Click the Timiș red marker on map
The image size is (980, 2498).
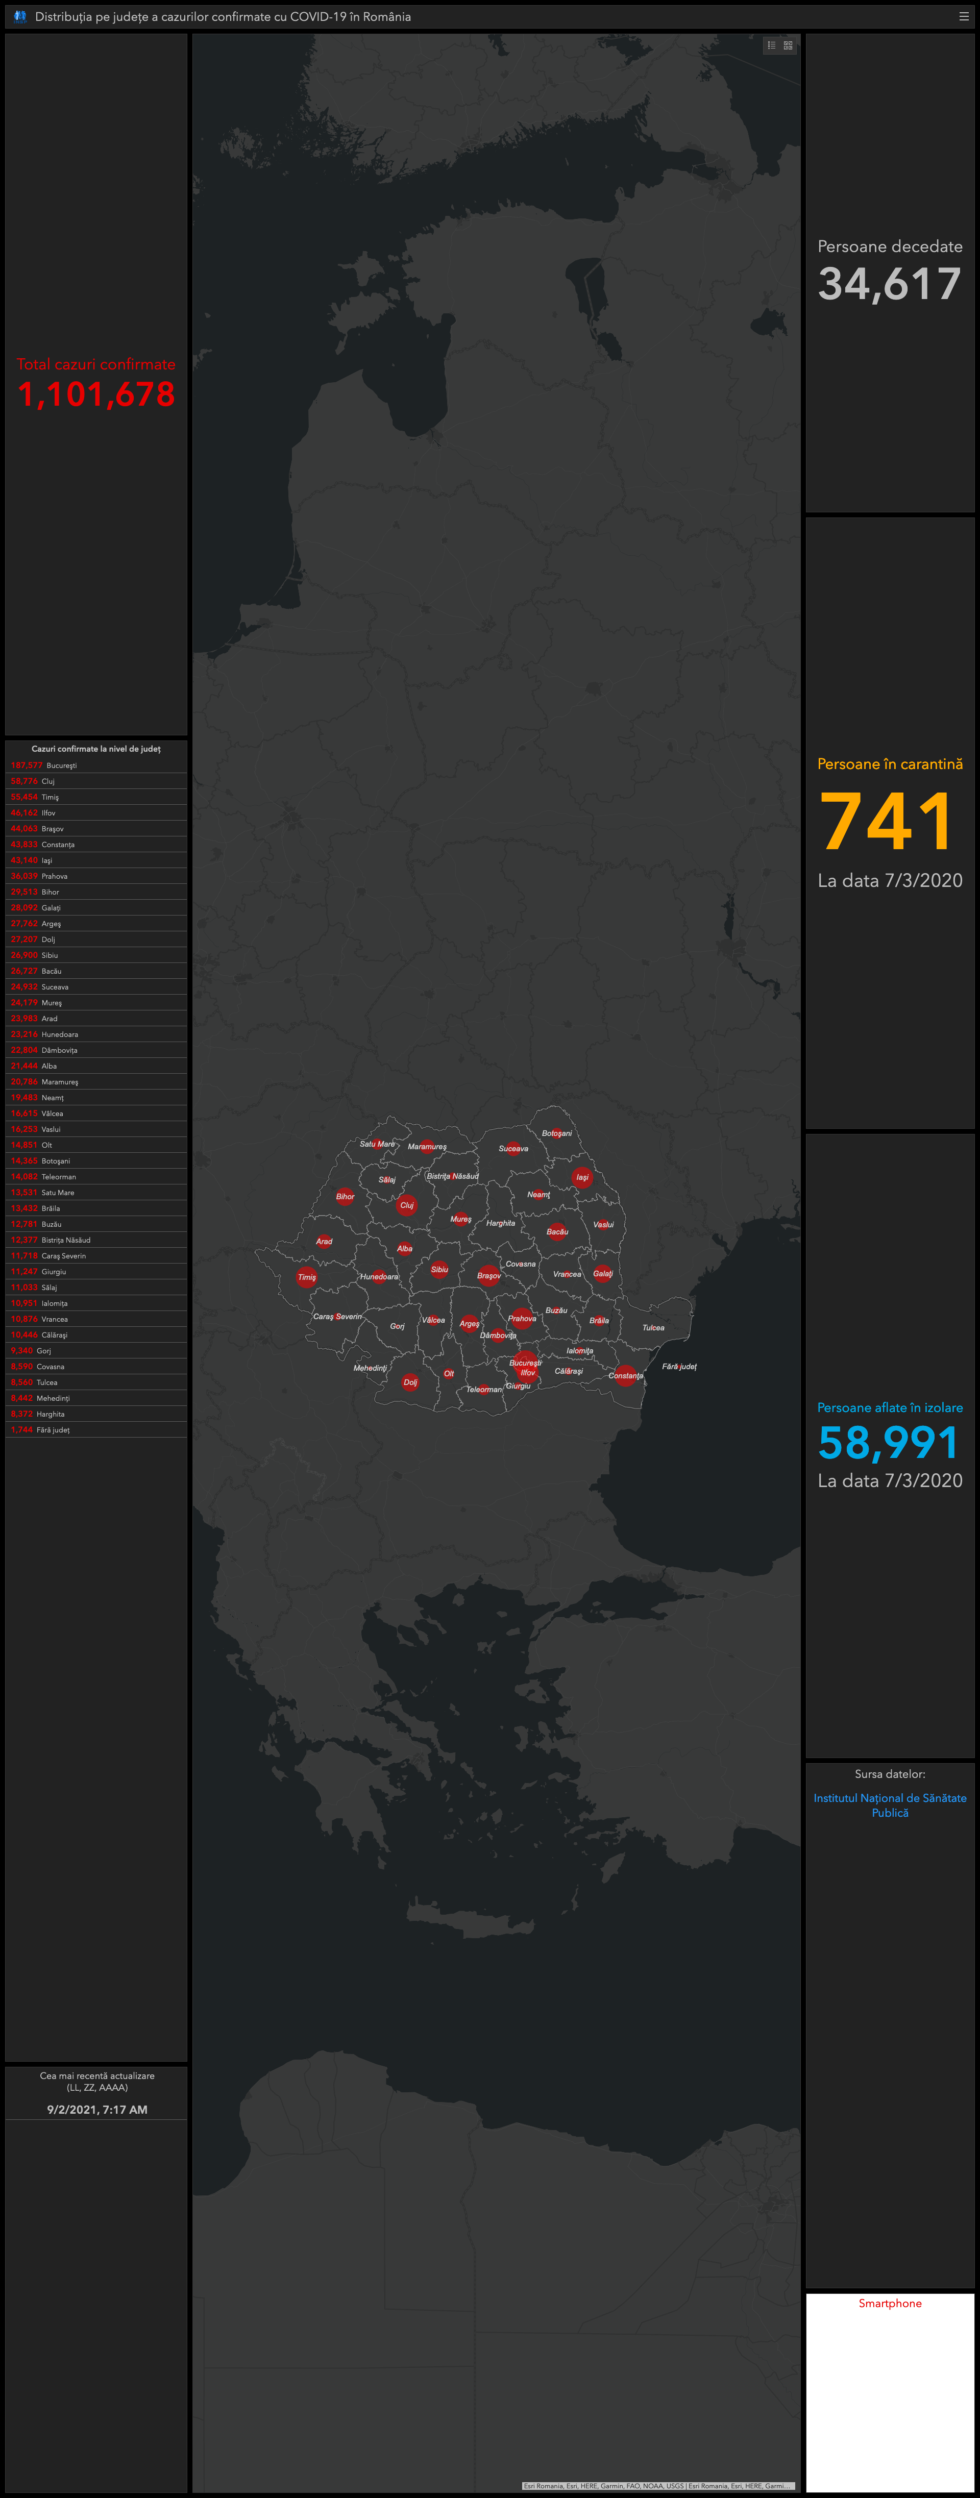(x=307, y=1276)
